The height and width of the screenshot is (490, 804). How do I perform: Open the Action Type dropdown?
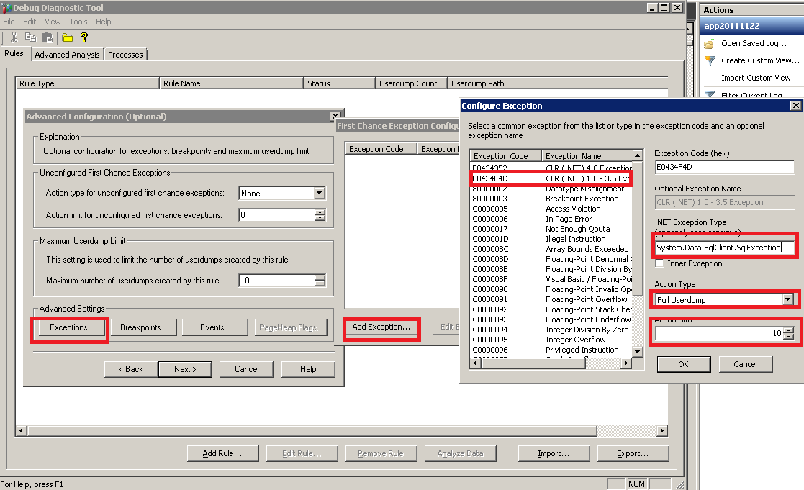787,299
